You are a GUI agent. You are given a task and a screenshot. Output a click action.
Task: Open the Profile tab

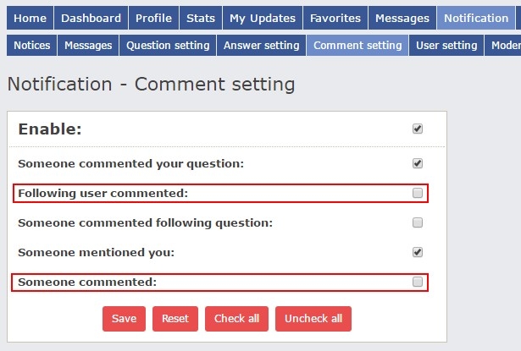pos(153,18)
